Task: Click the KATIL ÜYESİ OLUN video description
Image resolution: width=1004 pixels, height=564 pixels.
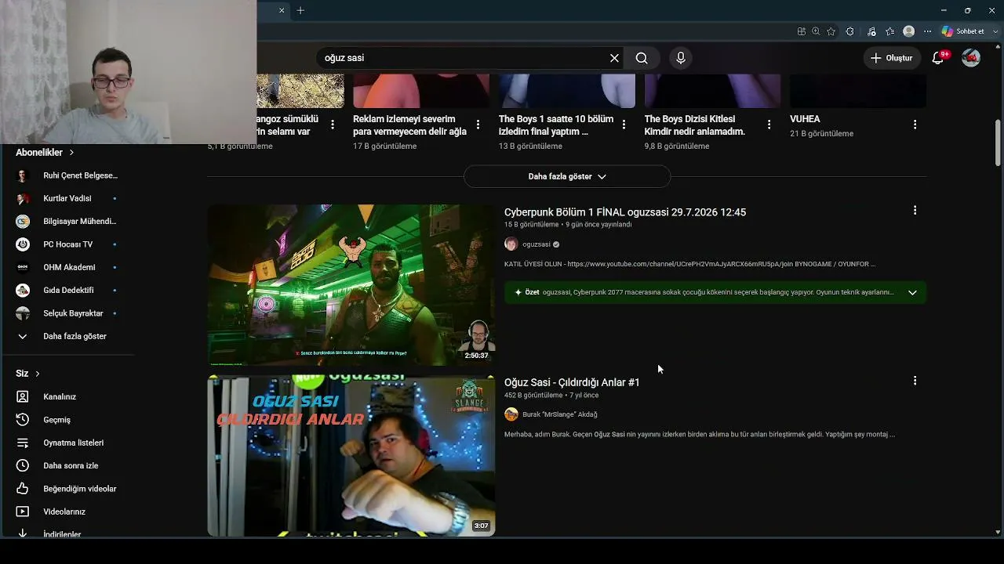Action: pyautogui.click(x=689, y=265)
